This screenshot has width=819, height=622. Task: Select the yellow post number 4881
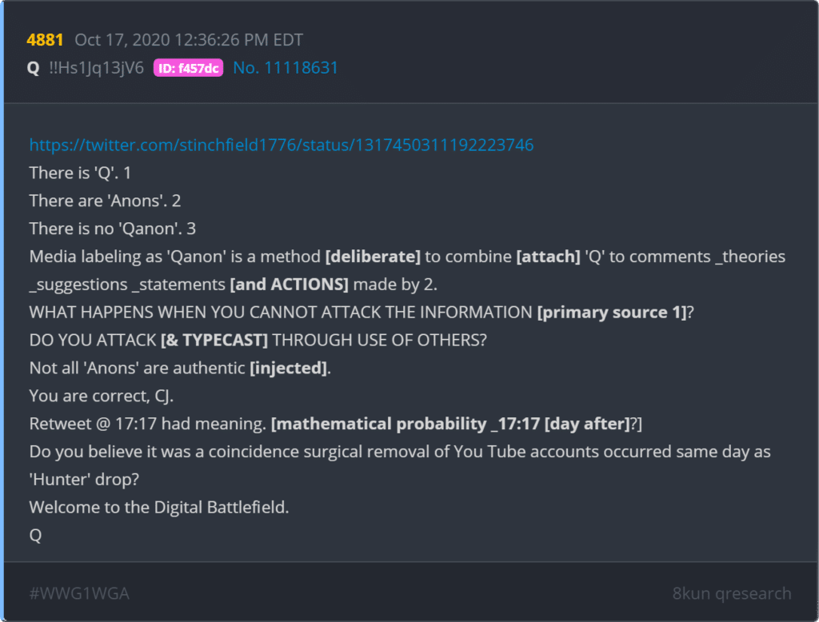pos(45,40)
